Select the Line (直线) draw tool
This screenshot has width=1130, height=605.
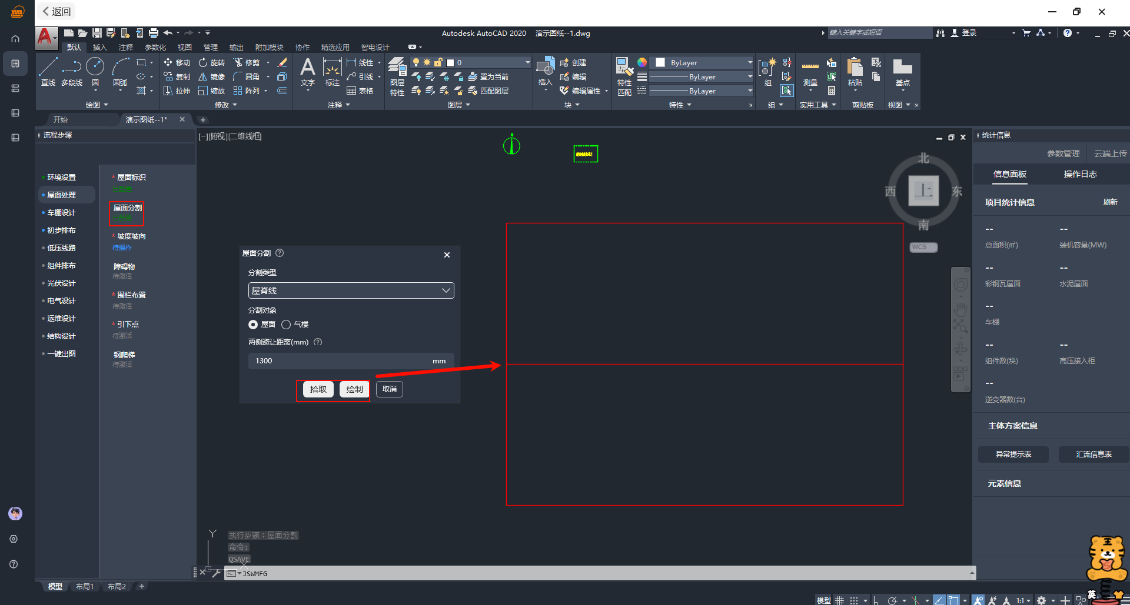pyautogui.click(x=48, y=71)
